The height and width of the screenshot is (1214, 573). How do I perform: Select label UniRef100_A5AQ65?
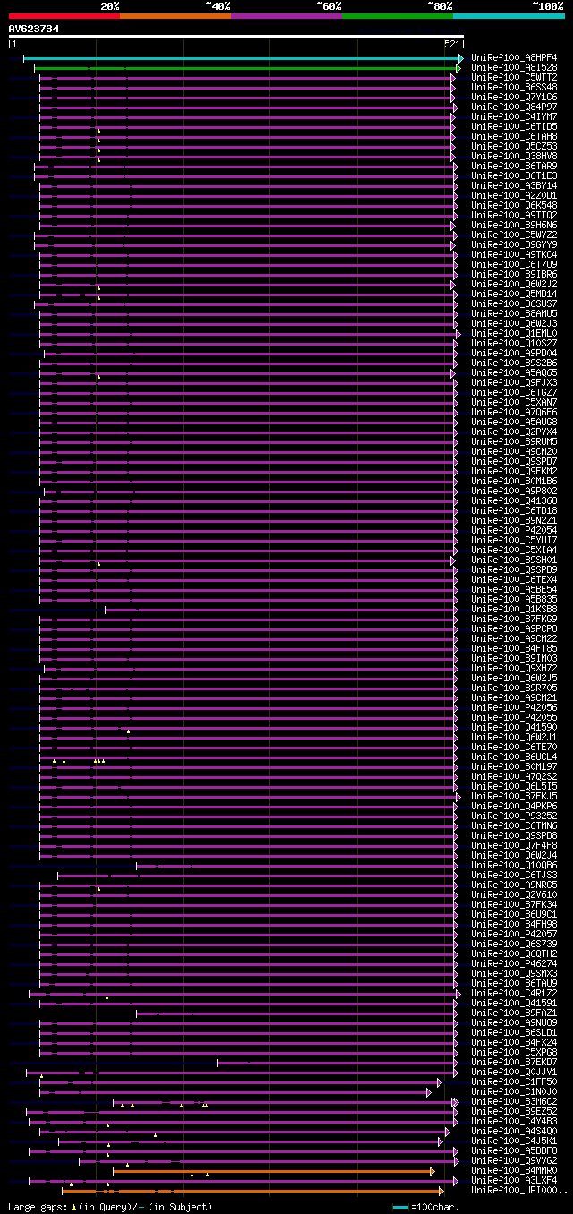tap(514, 373)
